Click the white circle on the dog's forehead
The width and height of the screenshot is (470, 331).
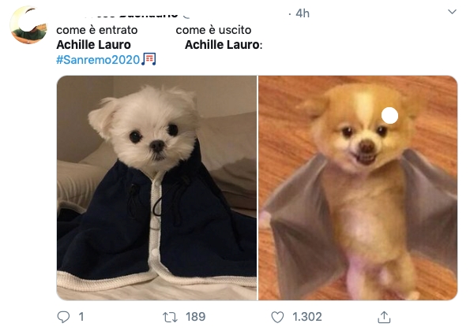tap(389, 115)
